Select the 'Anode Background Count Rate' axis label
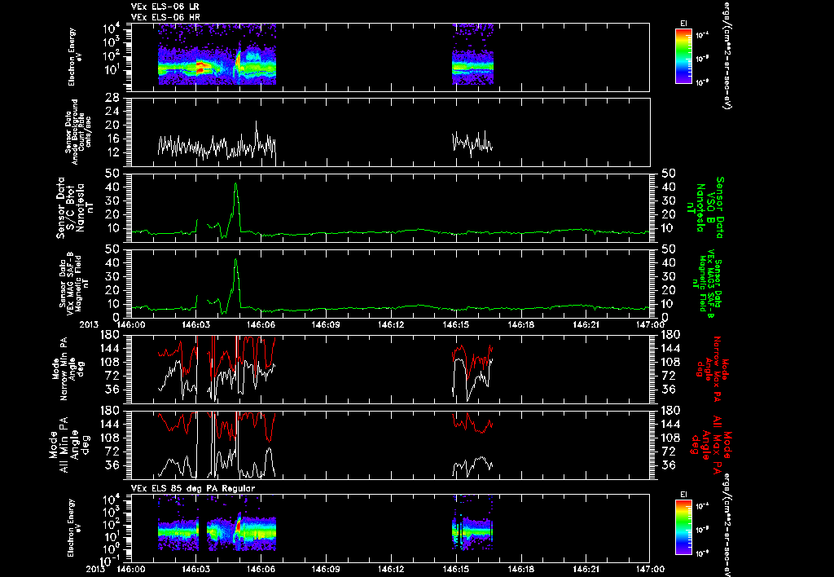834x577 pixels. coord(78,132)
